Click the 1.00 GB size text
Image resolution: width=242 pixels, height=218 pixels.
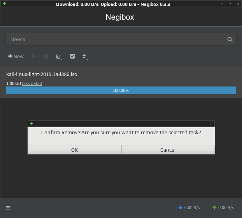pos(14,83)
